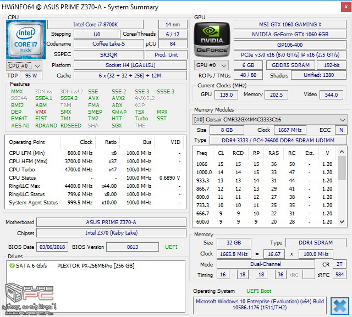Click the 0.6890 V VID value
352x317 pixels.
click(170, 178)
